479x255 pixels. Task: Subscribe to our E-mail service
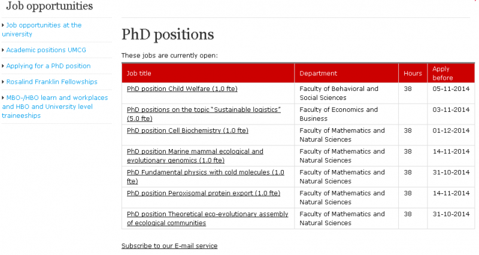click(169, 246)
